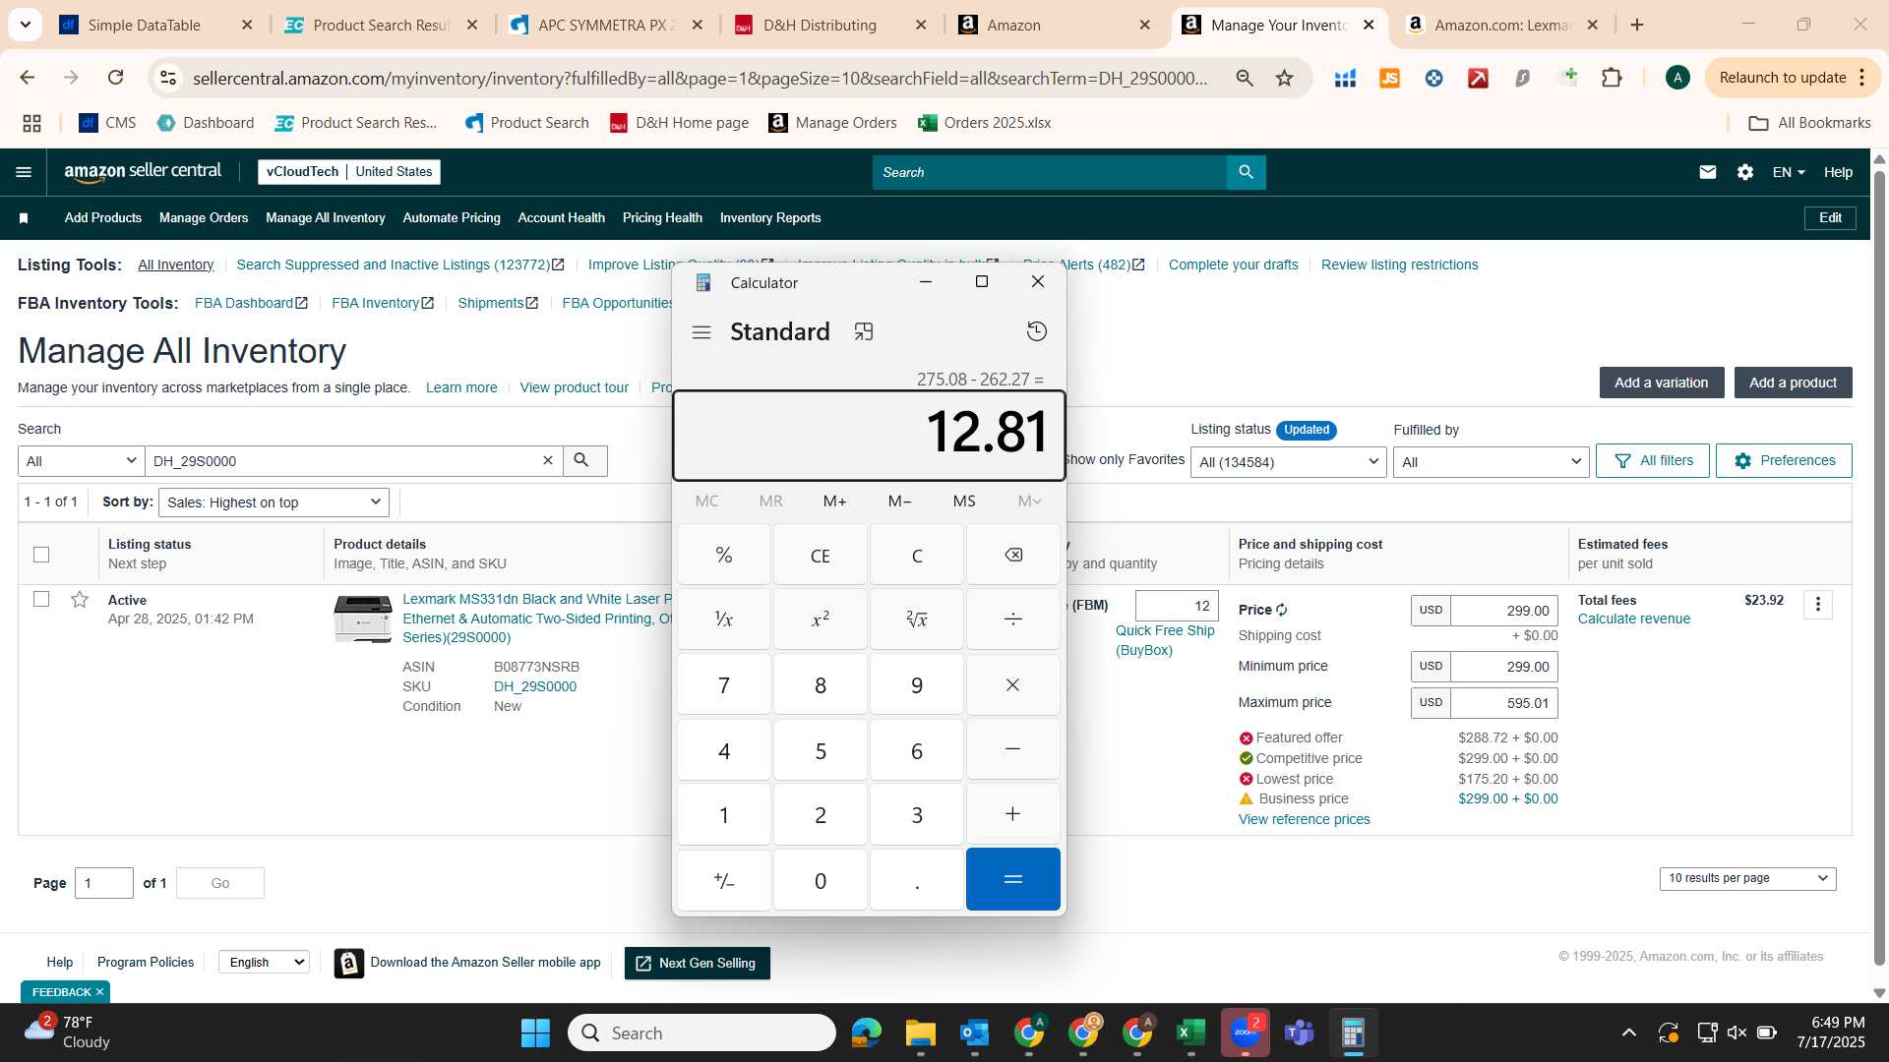Open the Preferences button

1784,460
